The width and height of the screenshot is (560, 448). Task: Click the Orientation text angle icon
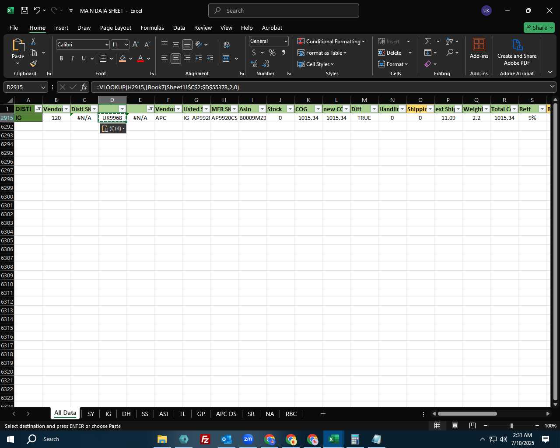199,45
